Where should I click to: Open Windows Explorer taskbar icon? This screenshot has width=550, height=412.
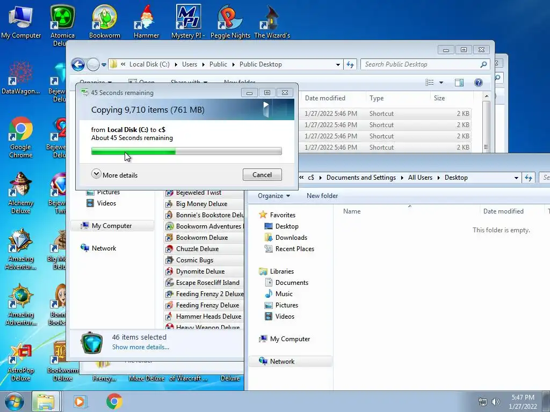(x=46, y=402)
